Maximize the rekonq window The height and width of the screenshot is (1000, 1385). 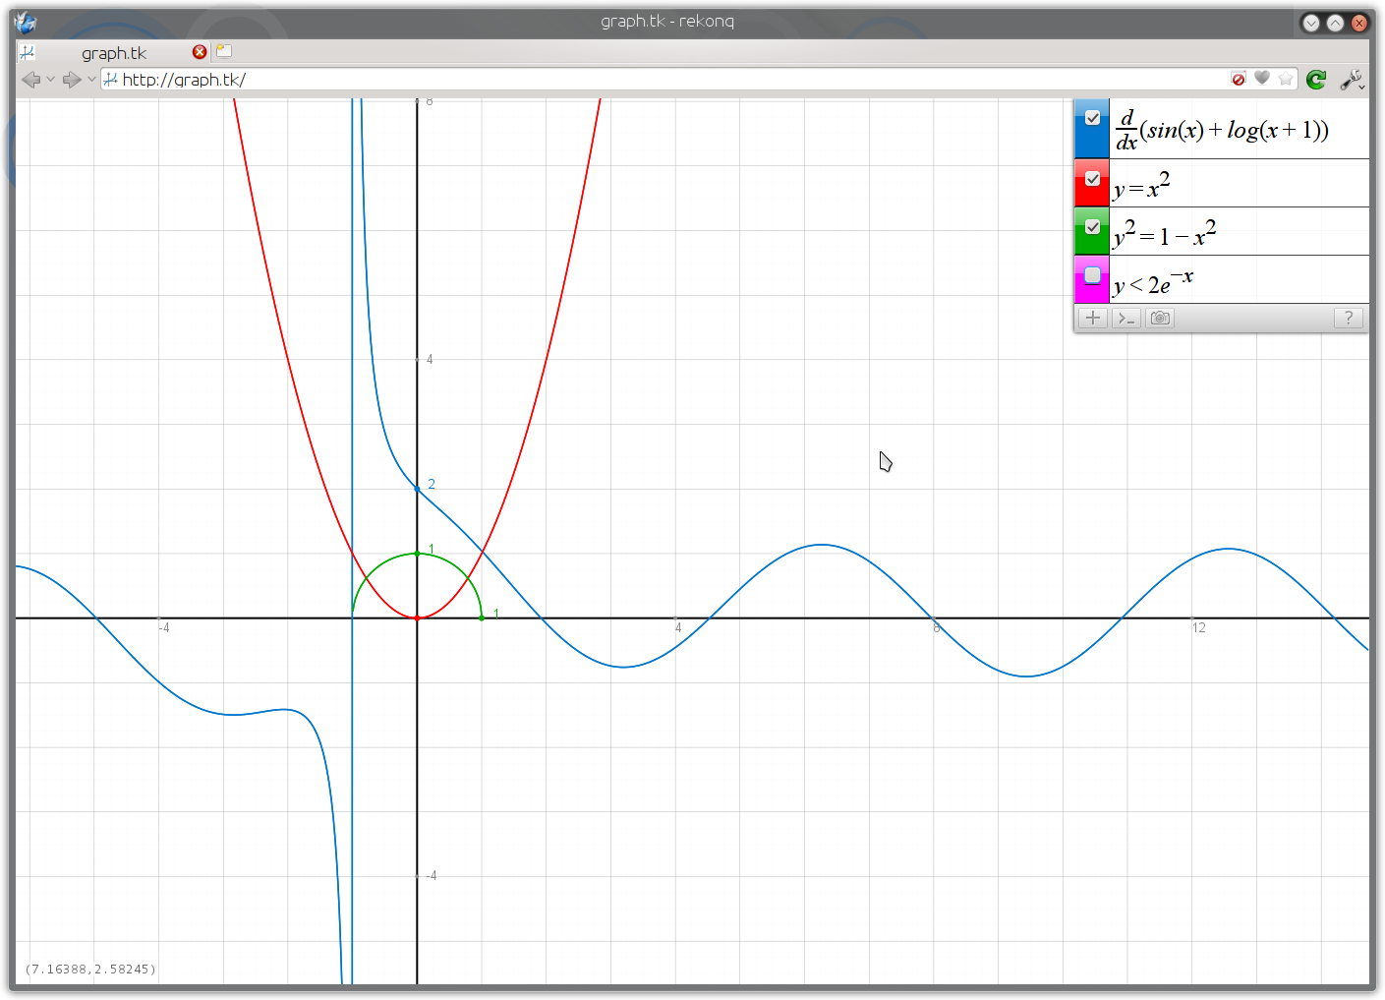click(x=1335, y=23)
